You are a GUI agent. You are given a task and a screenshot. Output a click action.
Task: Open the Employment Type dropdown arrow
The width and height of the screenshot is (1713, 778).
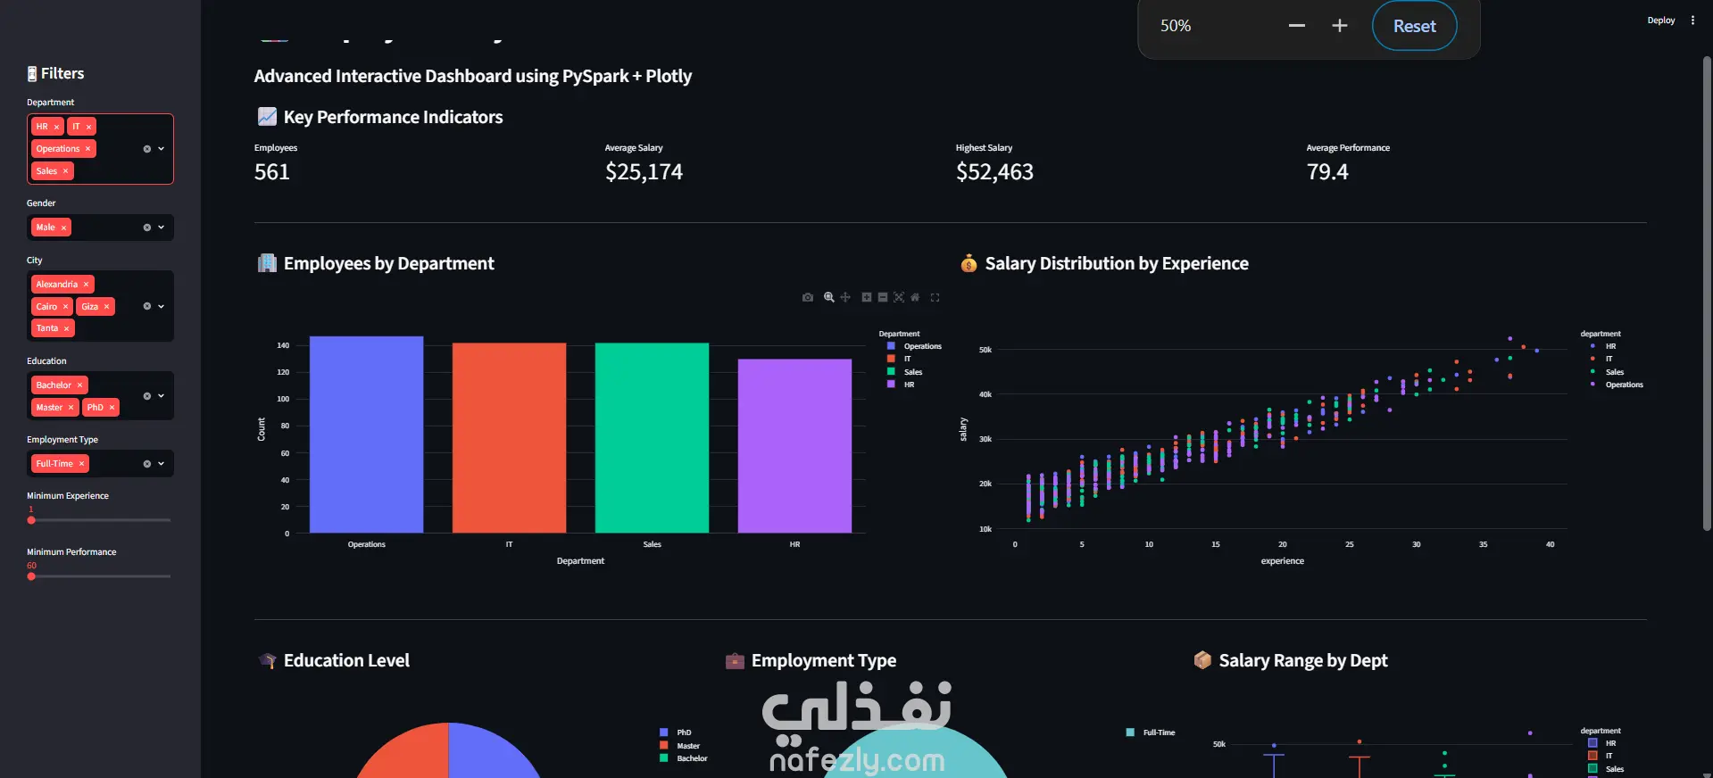pyautogui.click(x=162, y=464)
